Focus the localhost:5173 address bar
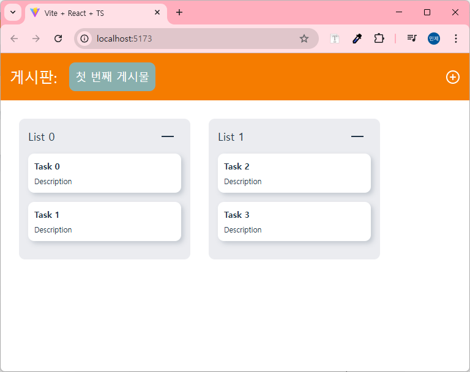The width and height of the screenshot is (470, 372). pyautogui.click(x=196, y=39)
